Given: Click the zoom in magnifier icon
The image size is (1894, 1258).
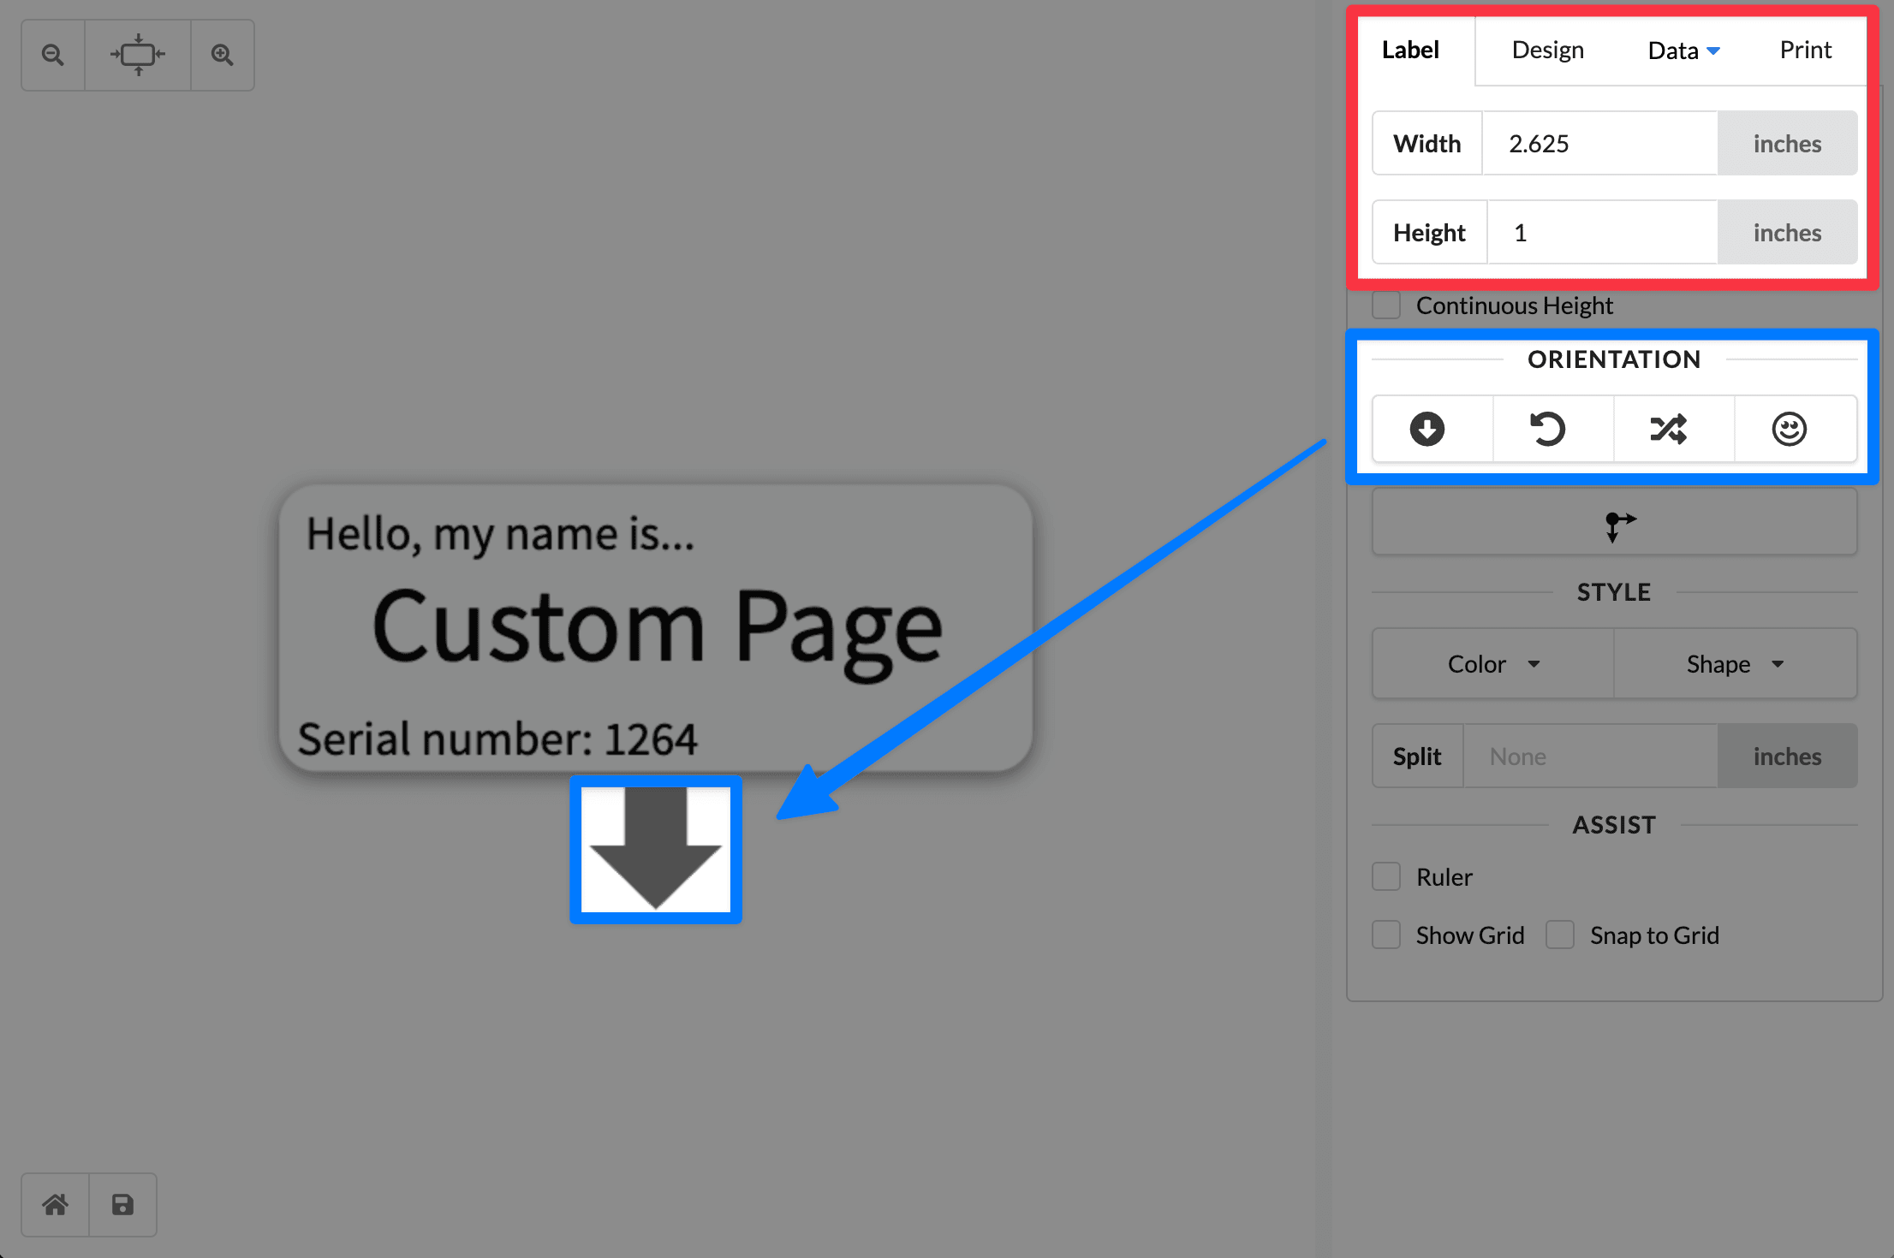Looking at the screenshot, I should pyautogui.click(x=223, y=55).
